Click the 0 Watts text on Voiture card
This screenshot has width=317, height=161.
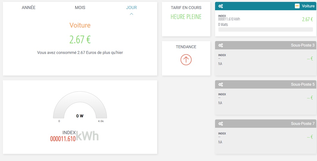pos(223,25)
